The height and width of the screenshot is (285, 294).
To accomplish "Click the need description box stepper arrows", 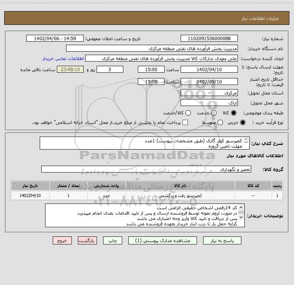I will click(x=246, y=140).
